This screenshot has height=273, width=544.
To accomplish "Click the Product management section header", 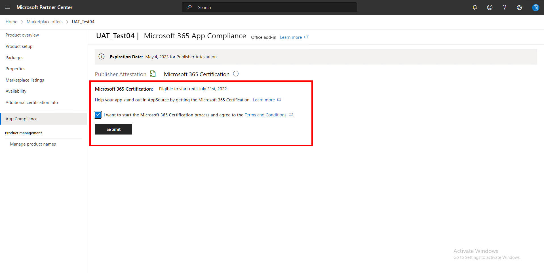I will tap(24, 133).
